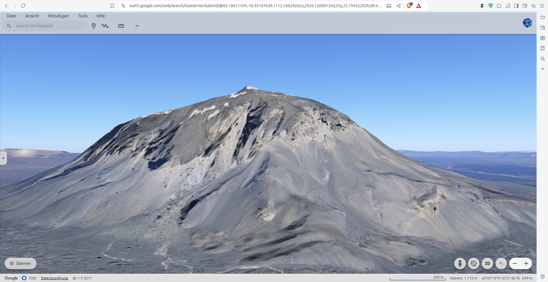
Task: Open the Datenzuordnung attribution link
Action: tap(54, 278)
